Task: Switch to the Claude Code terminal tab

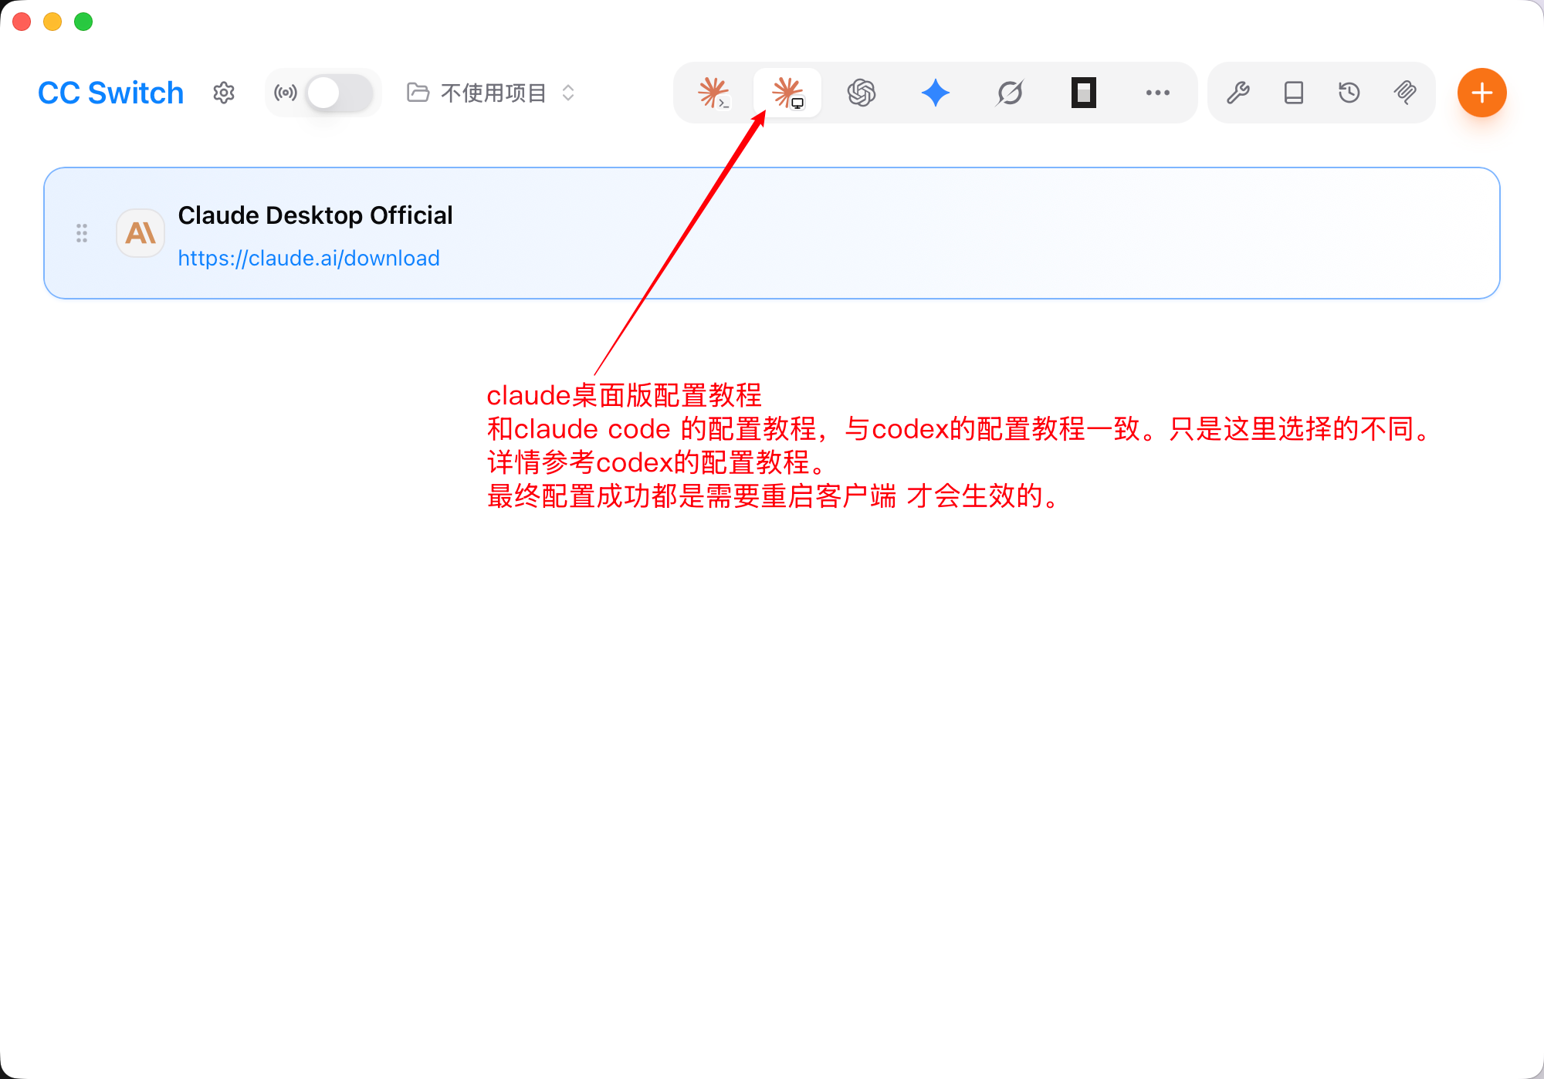Action: point(713,93)
